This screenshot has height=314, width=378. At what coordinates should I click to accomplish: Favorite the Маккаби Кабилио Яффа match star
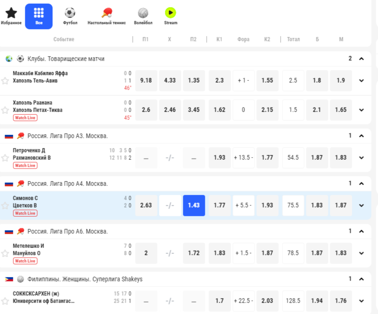tap(5, 81)
